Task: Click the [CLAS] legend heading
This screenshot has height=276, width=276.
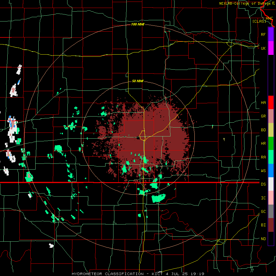Action: pyautogui.click(x=259, y=21)
